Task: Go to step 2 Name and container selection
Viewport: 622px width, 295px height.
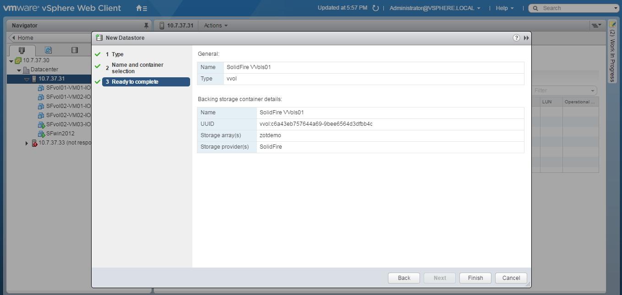Action: pos(137,68)
